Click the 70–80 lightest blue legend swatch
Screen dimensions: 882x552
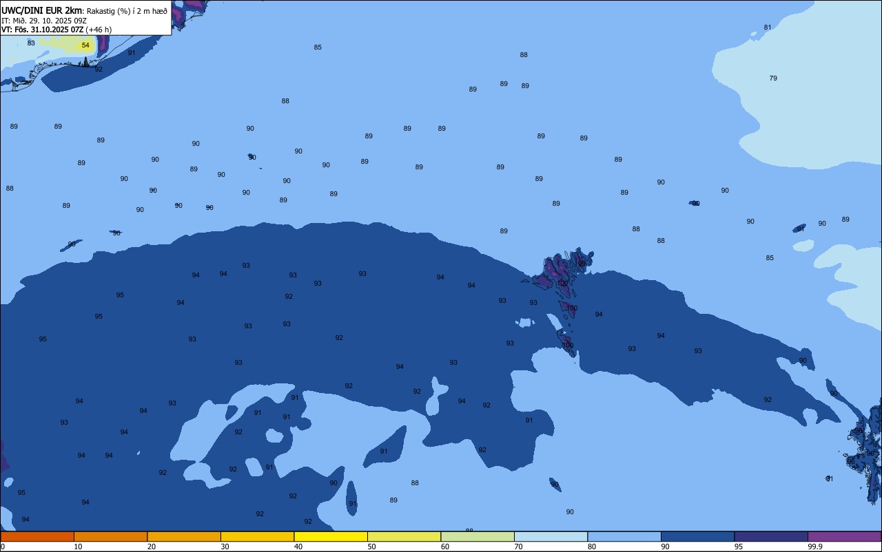pyautogui.click(x=551, y=536)
